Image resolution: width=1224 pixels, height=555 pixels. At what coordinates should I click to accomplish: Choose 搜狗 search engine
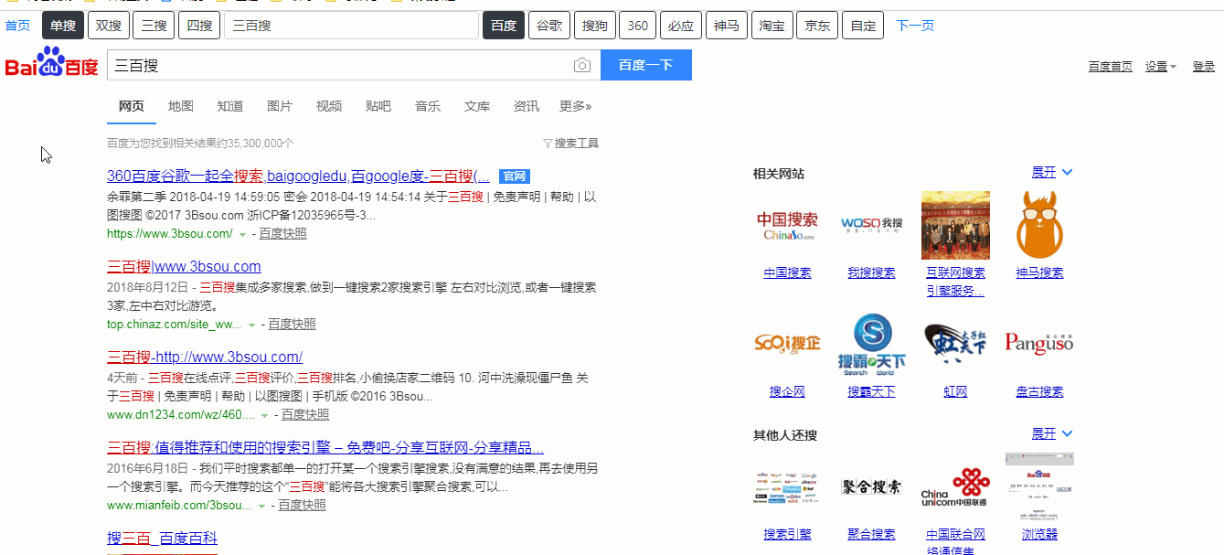point(594,26)
